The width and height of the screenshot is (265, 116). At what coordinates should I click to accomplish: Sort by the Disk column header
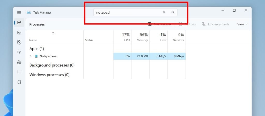163,40
